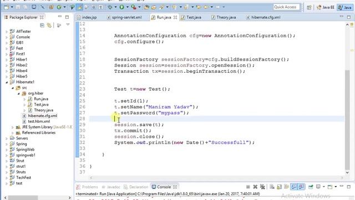The width and height of the screenshot is (355, 200).
Task: Collapse the Hibernate1 project node
Action: (7, 82)
